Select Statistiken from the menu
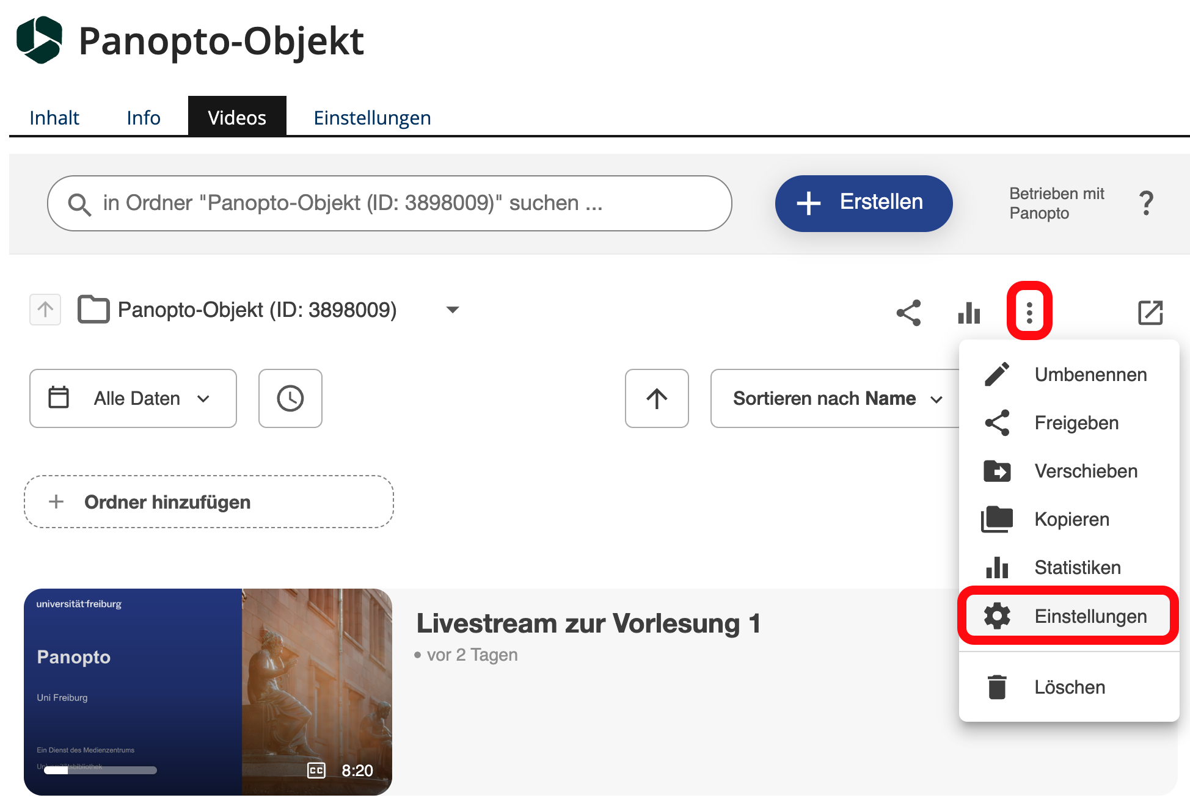 [x=1069, y=567]
